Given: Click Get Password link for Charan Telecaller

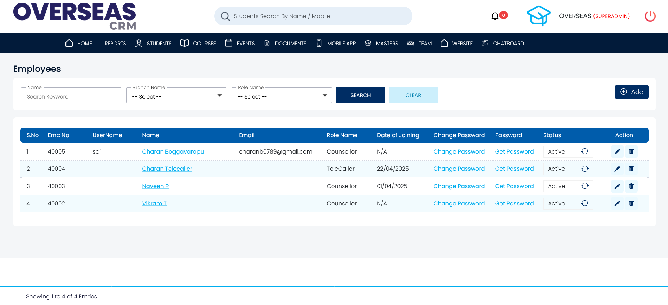Looking at the screenshot, I should [514, 169].
